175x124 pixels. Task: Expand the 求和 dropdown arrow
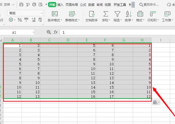[x=109, y=20]
